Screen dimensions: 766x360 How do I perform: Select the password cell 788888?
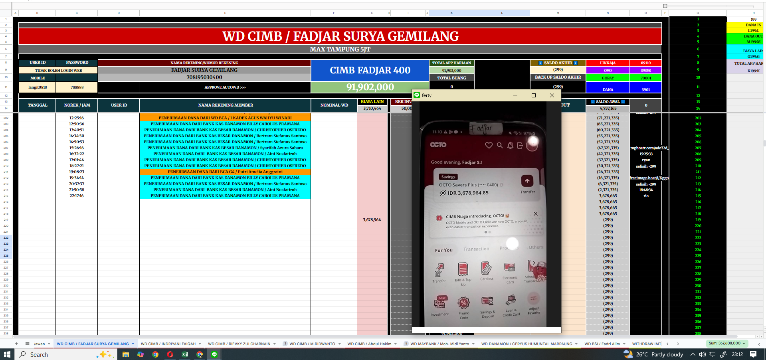[x=77, y=87]
